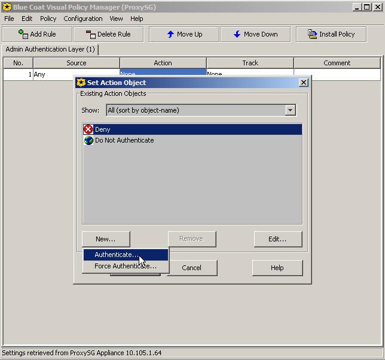Image resolution: width=385 pixels, height=360 pixels.
Task: Close the Set Action Object dialog
Action: 303,83
